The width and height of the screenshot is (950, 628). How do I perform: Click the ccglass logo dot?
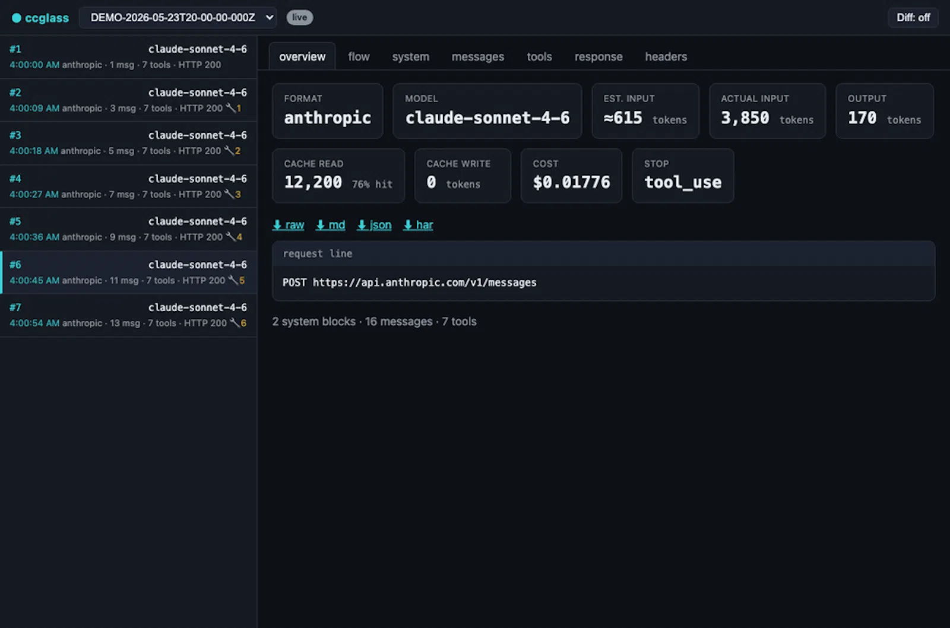pyautogui.click(x=17, y=18)
